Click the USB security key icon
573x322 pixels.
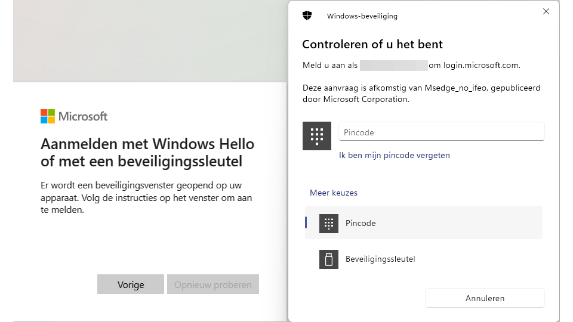click(328, 259)
